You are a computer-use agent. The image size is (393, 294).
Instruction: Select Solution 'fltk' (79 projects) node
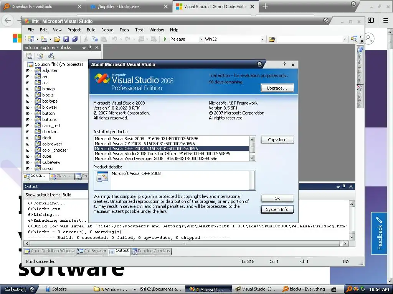(59, 64)
